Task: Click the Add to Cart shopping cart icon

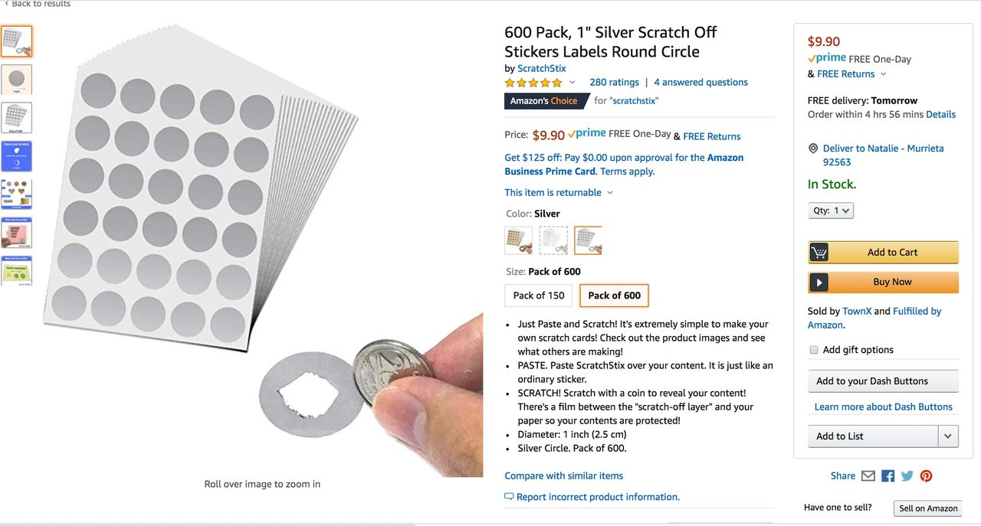Action: pyautogui.click(x=819, y=253)
